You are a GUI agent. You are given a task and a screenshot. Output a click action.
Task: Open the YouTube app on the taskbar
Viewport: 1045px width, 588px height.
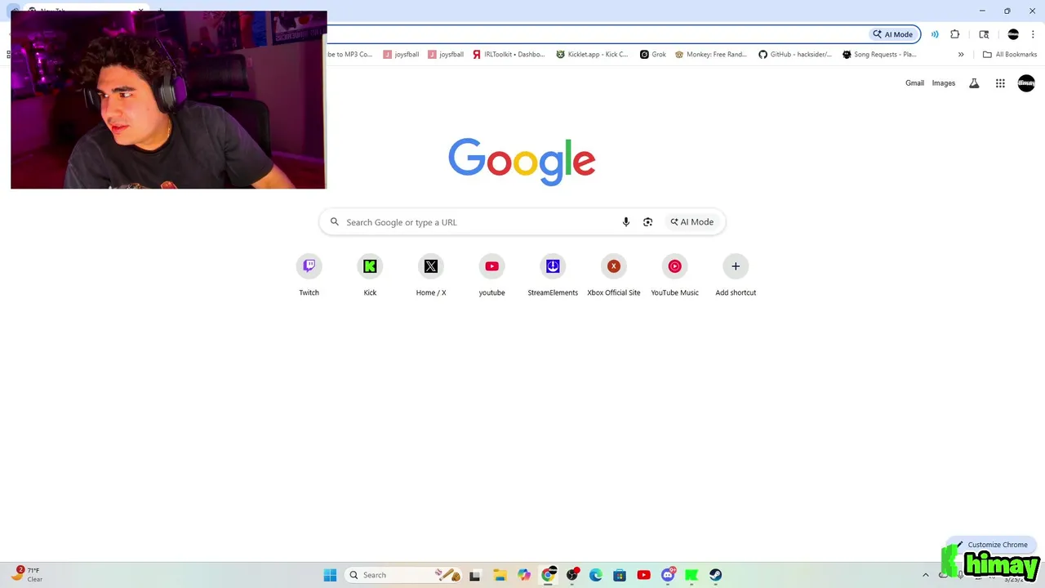tap(643, 575)
